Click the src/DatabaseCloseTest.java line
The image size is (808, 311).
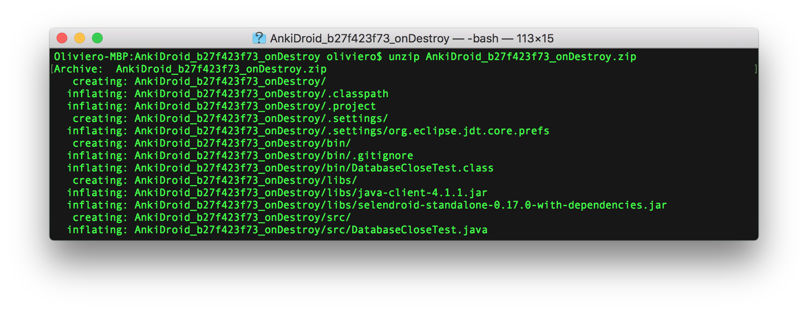coord(277,230)
